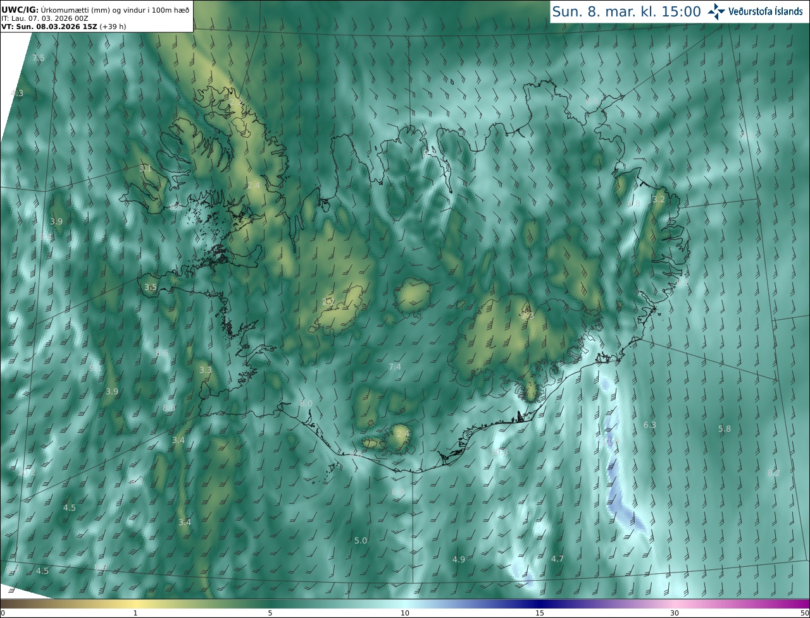Image resolution: width=810 pixels, height=618 pixels.
Task: Pick the pale yellow section of the colorbar
Action: (135, 603)
